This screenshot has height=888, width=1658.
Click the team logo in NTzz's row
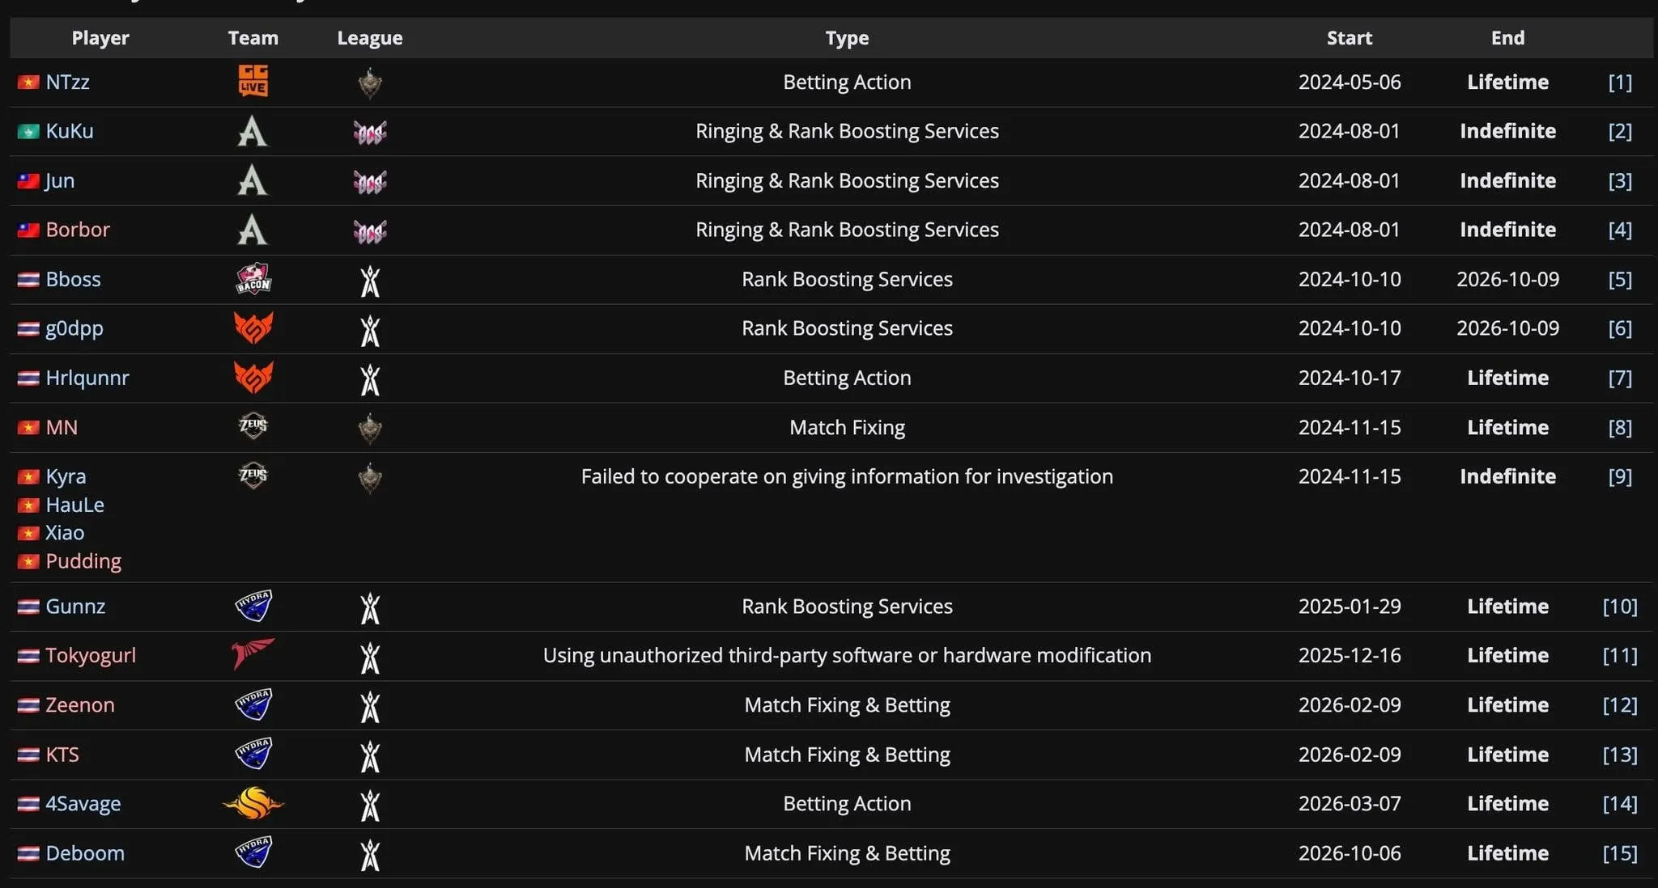[253, 82]
